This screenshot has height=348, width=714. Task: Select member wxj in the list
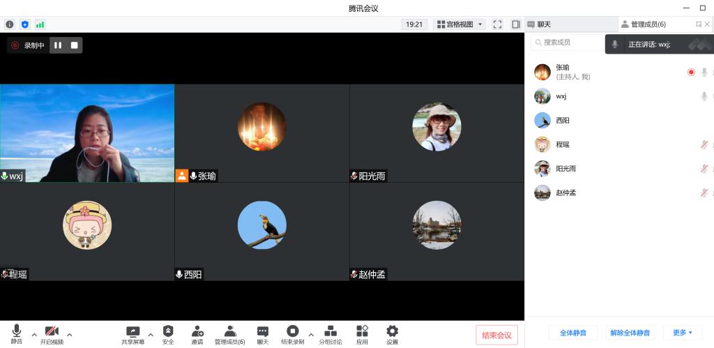pyautogui.click(x=619, y=96)
